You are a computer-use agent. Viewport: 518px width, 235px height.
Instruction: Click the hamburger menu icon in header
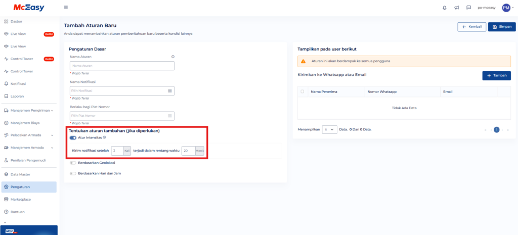[66, 7]
